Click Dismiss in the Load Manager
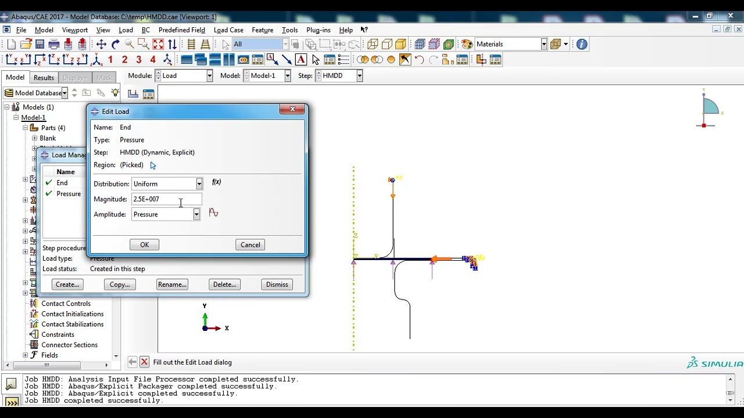Viewport: 744px width, 418px height. pos(277,284)
